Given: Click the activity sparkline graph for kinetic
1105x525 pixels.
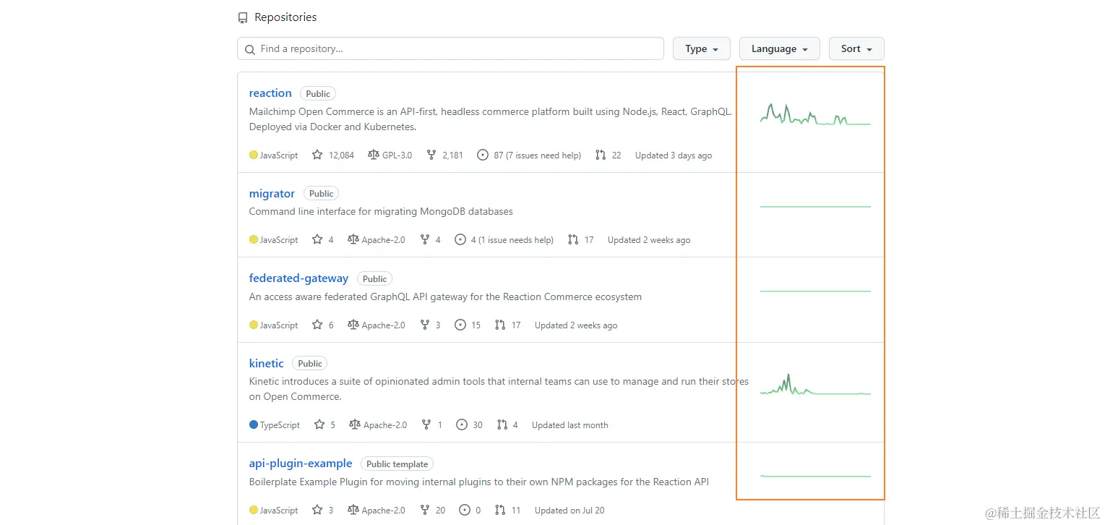Looking at the screenshot, I should [815, 384].
